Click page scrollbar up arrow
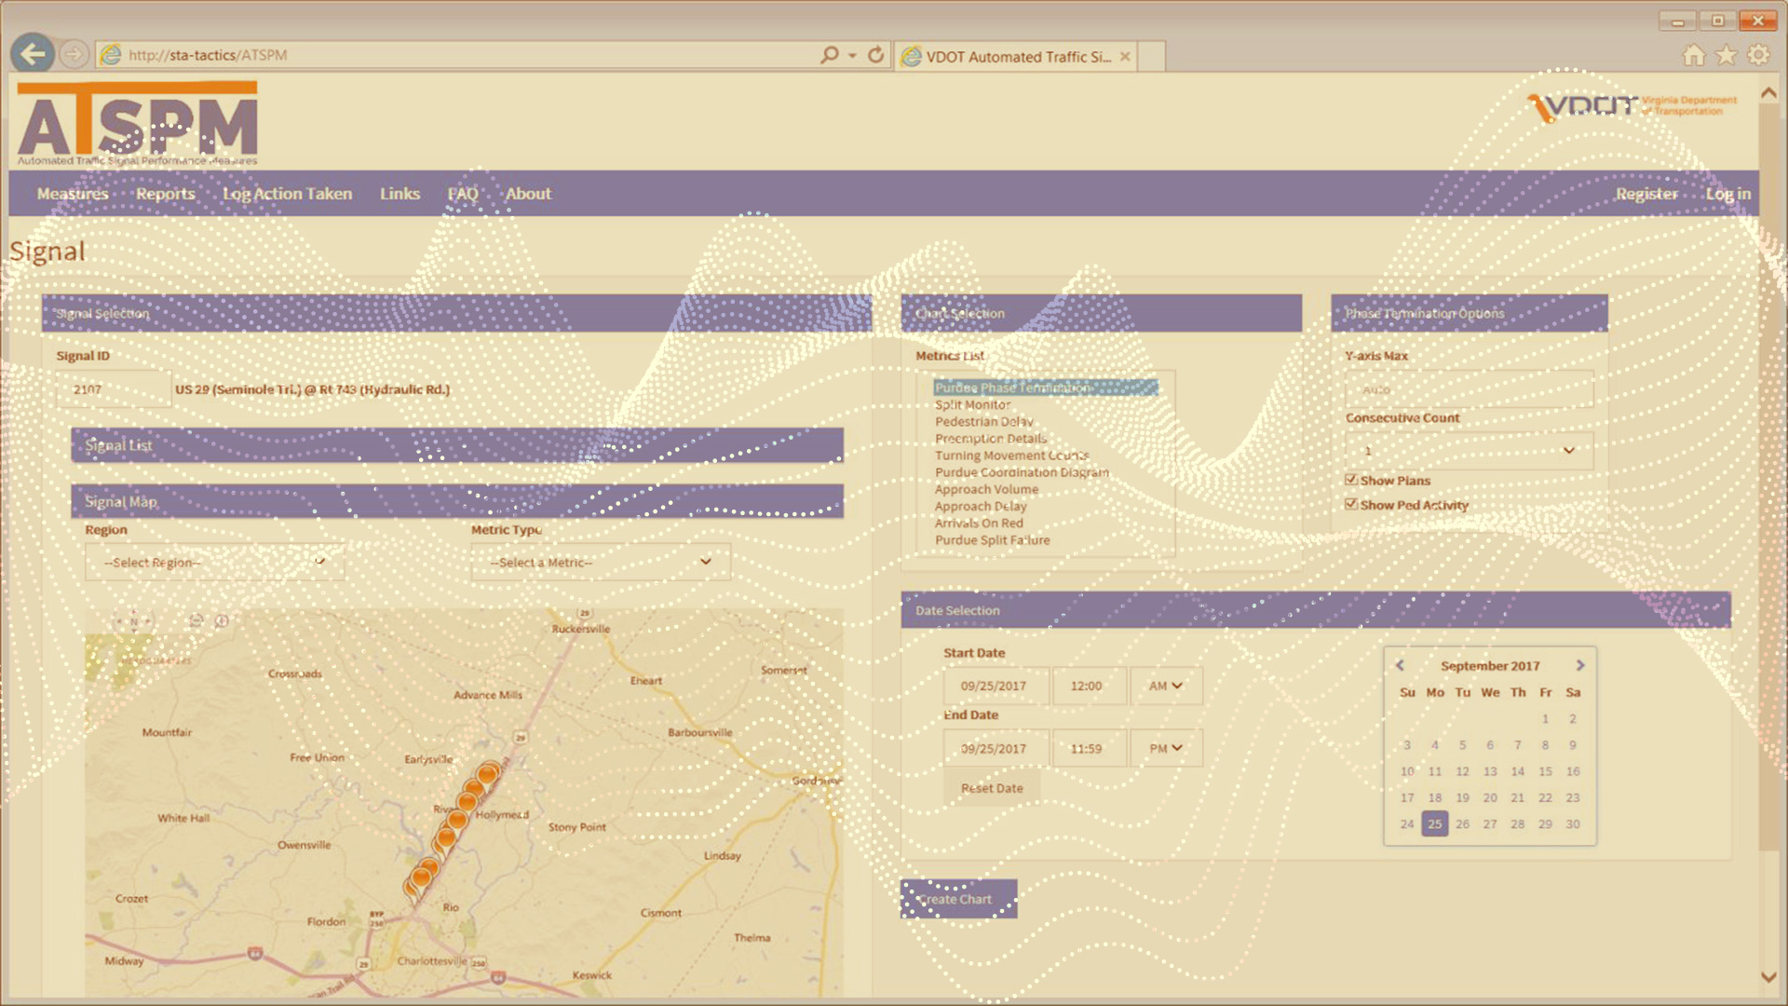The image size is (1788, 1006). [1768, 93]
